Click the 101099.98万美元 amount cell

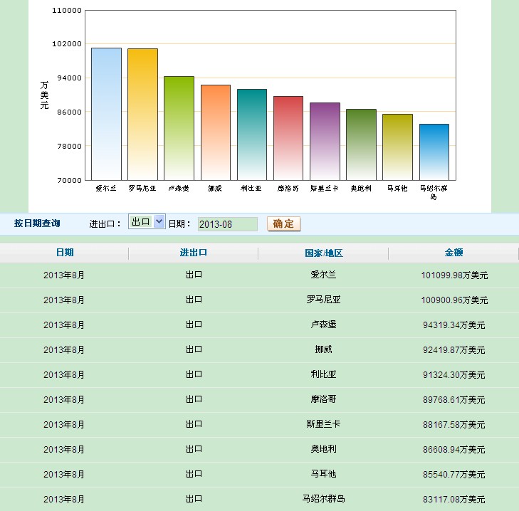point(454,275)
